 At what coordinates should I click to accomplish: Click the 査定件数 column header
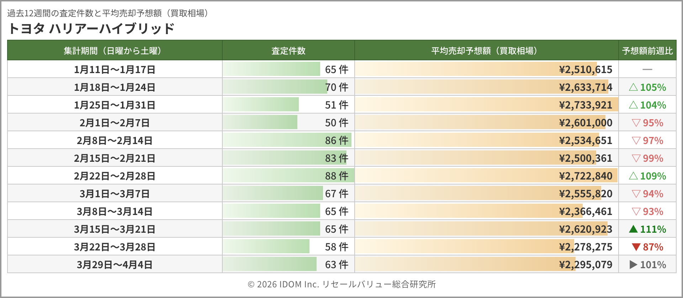[288, 51]
